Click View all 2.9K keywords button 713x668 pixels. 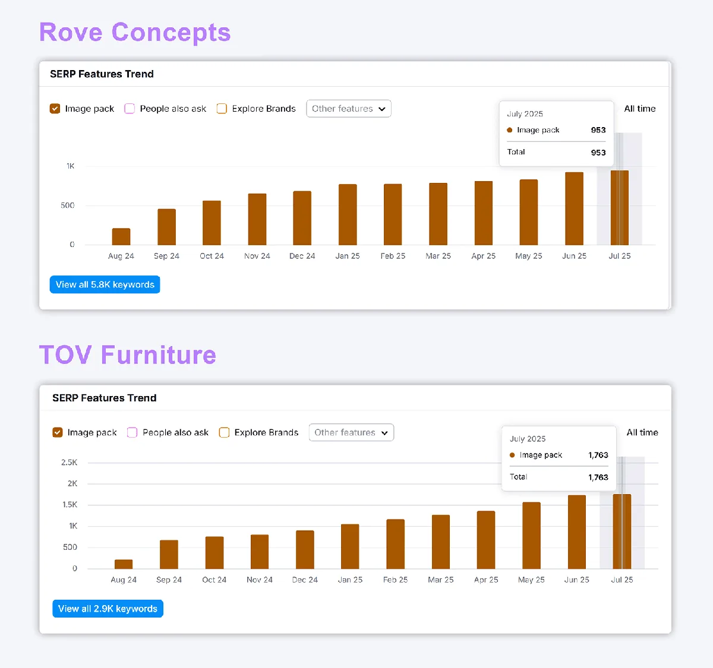click(x=108, y=609)
